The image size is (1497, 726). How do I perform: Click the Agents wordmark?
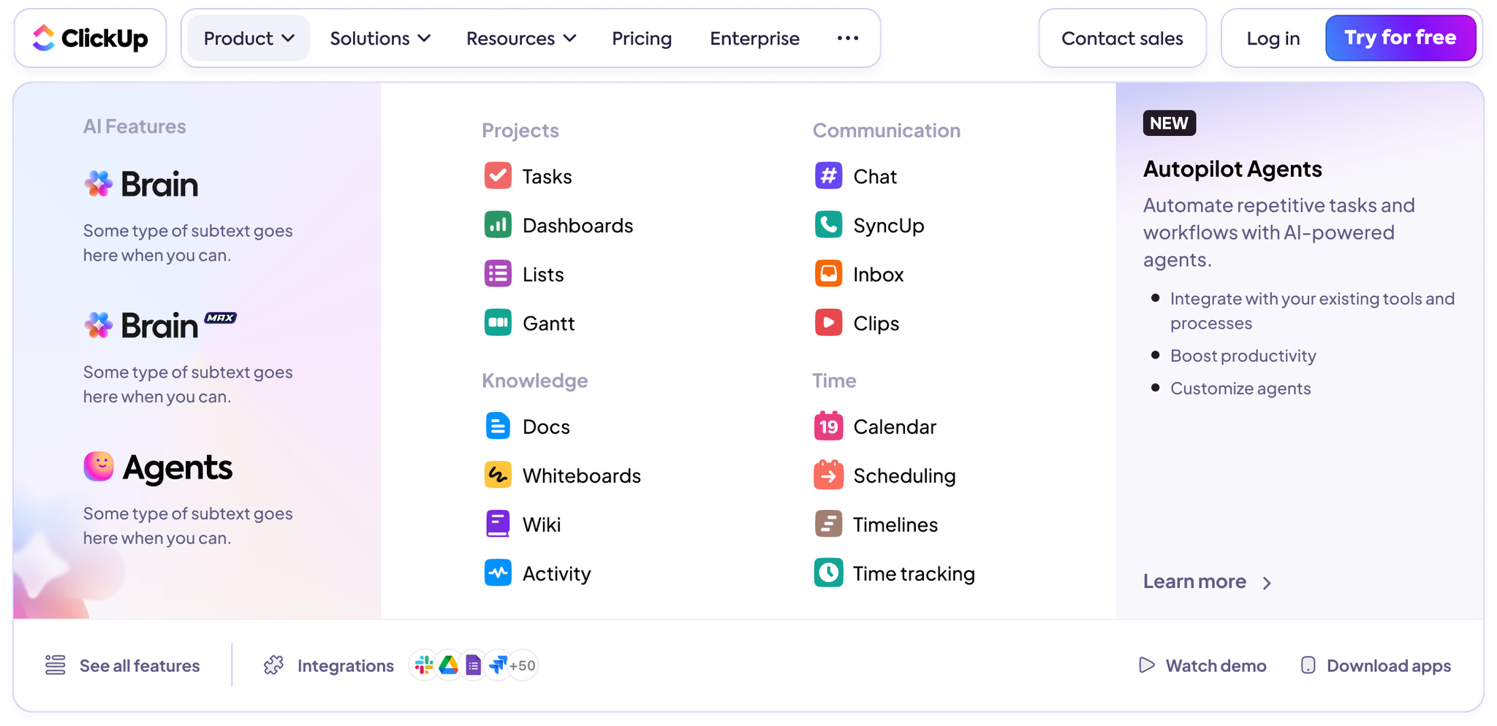coord(178,467)
